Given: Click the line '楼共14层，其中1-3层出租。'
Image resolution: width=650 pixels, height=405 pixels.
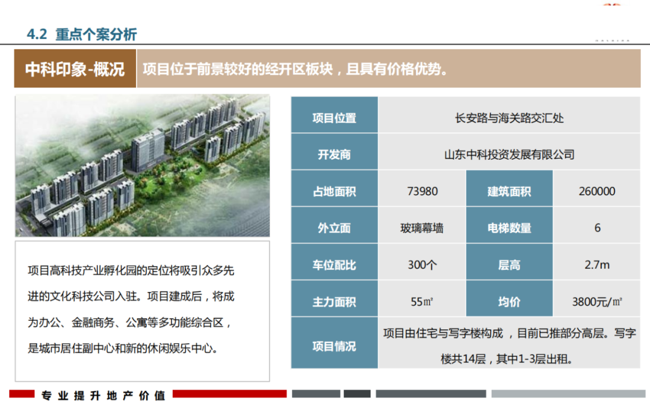Looking at the screenshot, I should click(x=507, y=359).
